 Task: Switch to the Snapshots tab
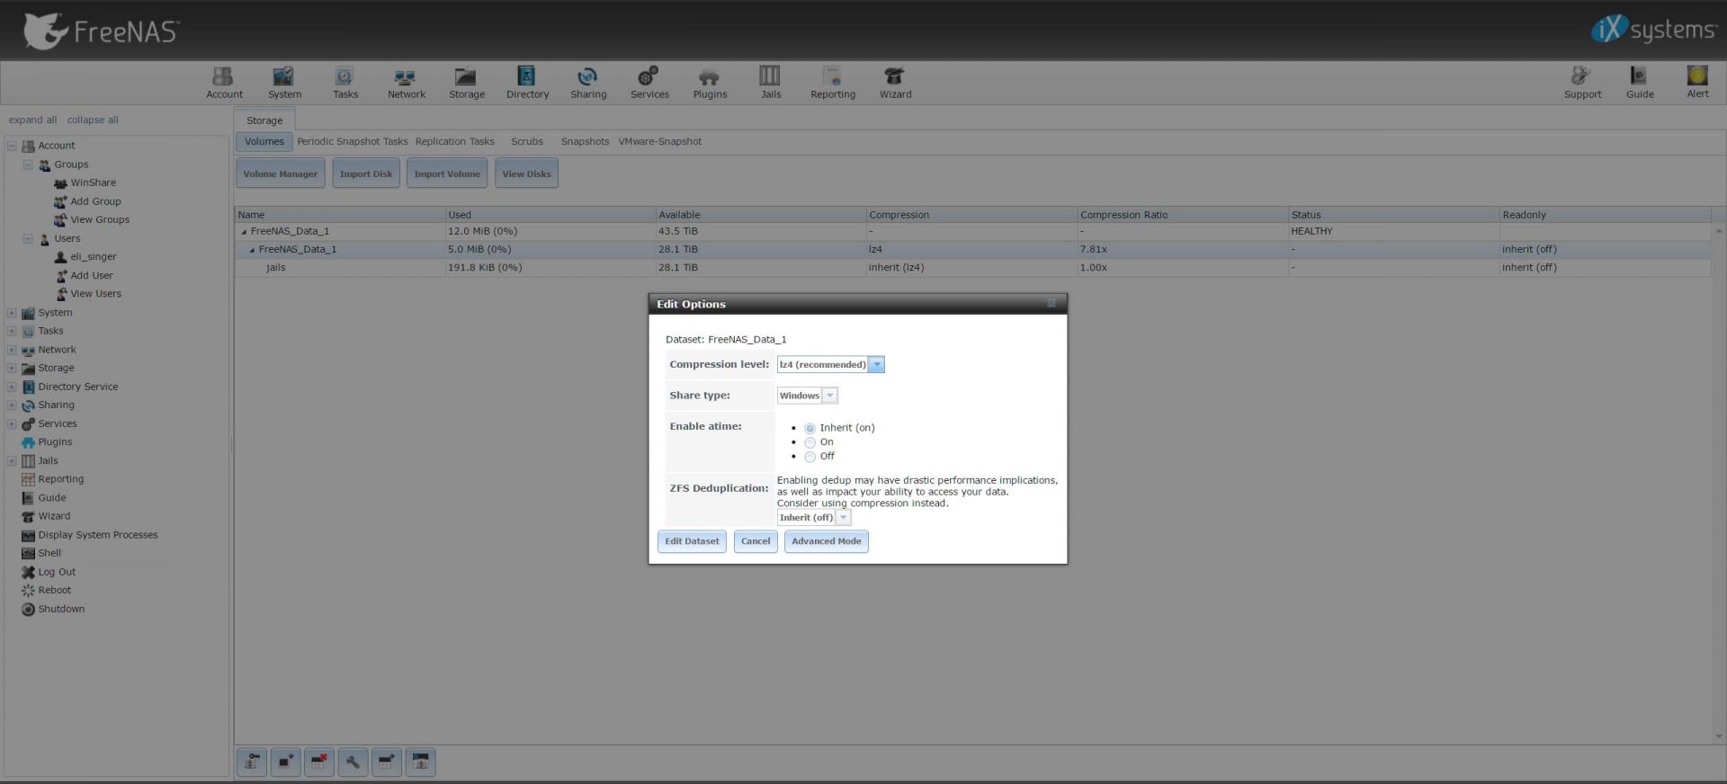tap(585, 141)
